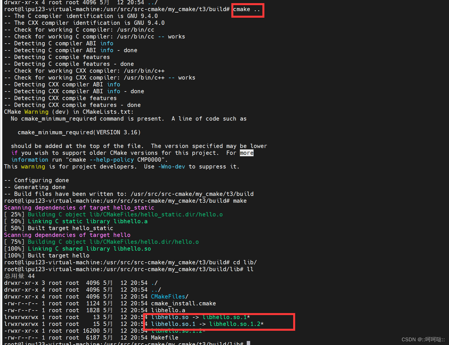Click '-- Generating done' line
The width and height of the screenshot is (449, 345).
(x=35, y=187)
